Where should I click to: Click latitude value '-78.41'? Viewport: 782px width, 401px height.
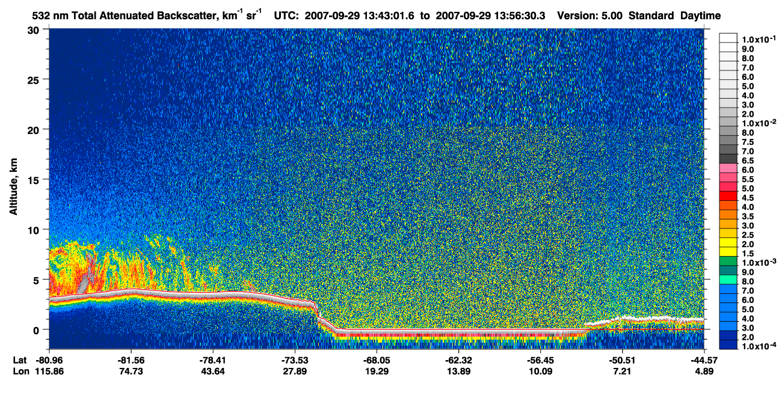[213, 360]
